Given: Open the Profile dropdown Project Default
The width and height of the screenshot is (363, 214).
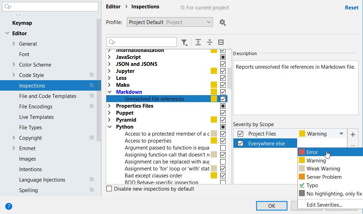Looking at the screenshot, I should 170,22.
